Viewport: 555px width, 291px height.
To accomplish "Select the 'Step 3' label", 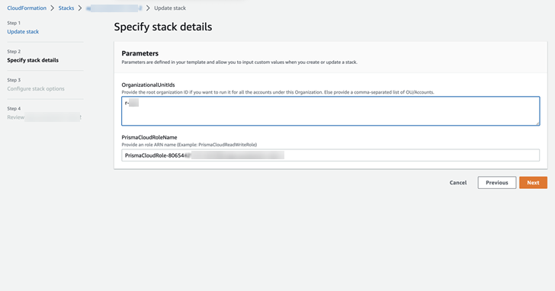I will pos(14,80).
